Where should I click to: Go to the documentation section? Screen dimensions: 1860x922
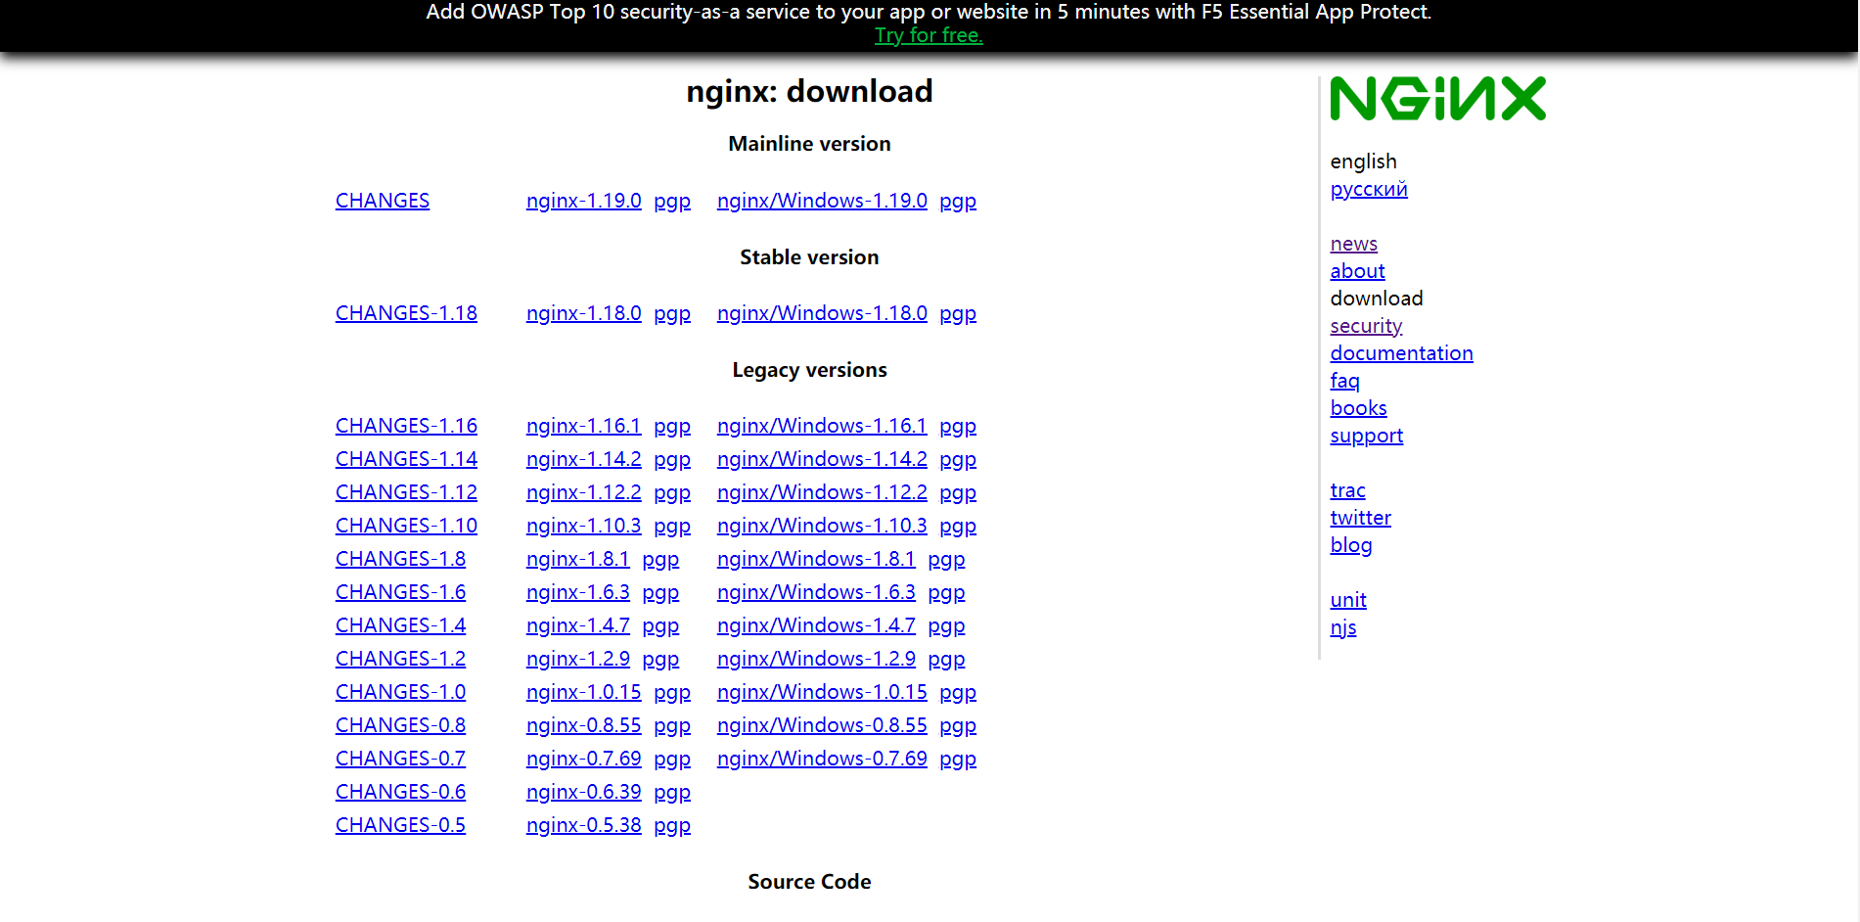point(1401,352)
